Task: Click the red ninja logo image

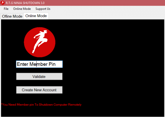Action: point(40,42)
